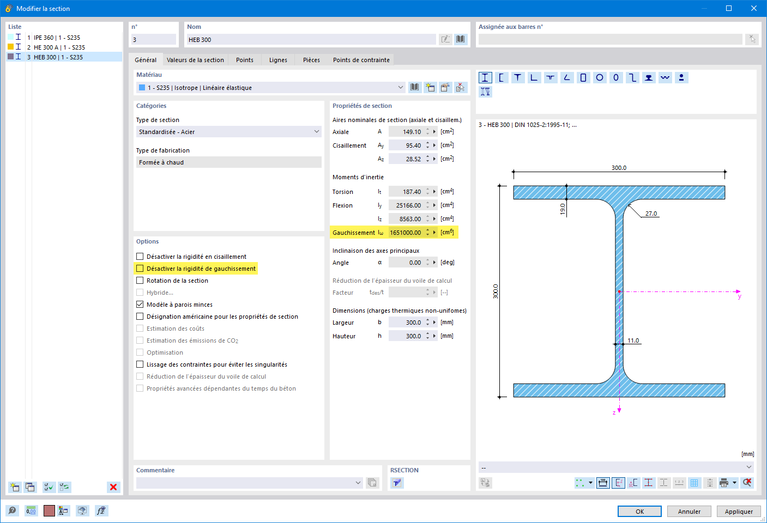Check Rotation de la section option
This screenshot has height=523, width=767.
(140, 281)
